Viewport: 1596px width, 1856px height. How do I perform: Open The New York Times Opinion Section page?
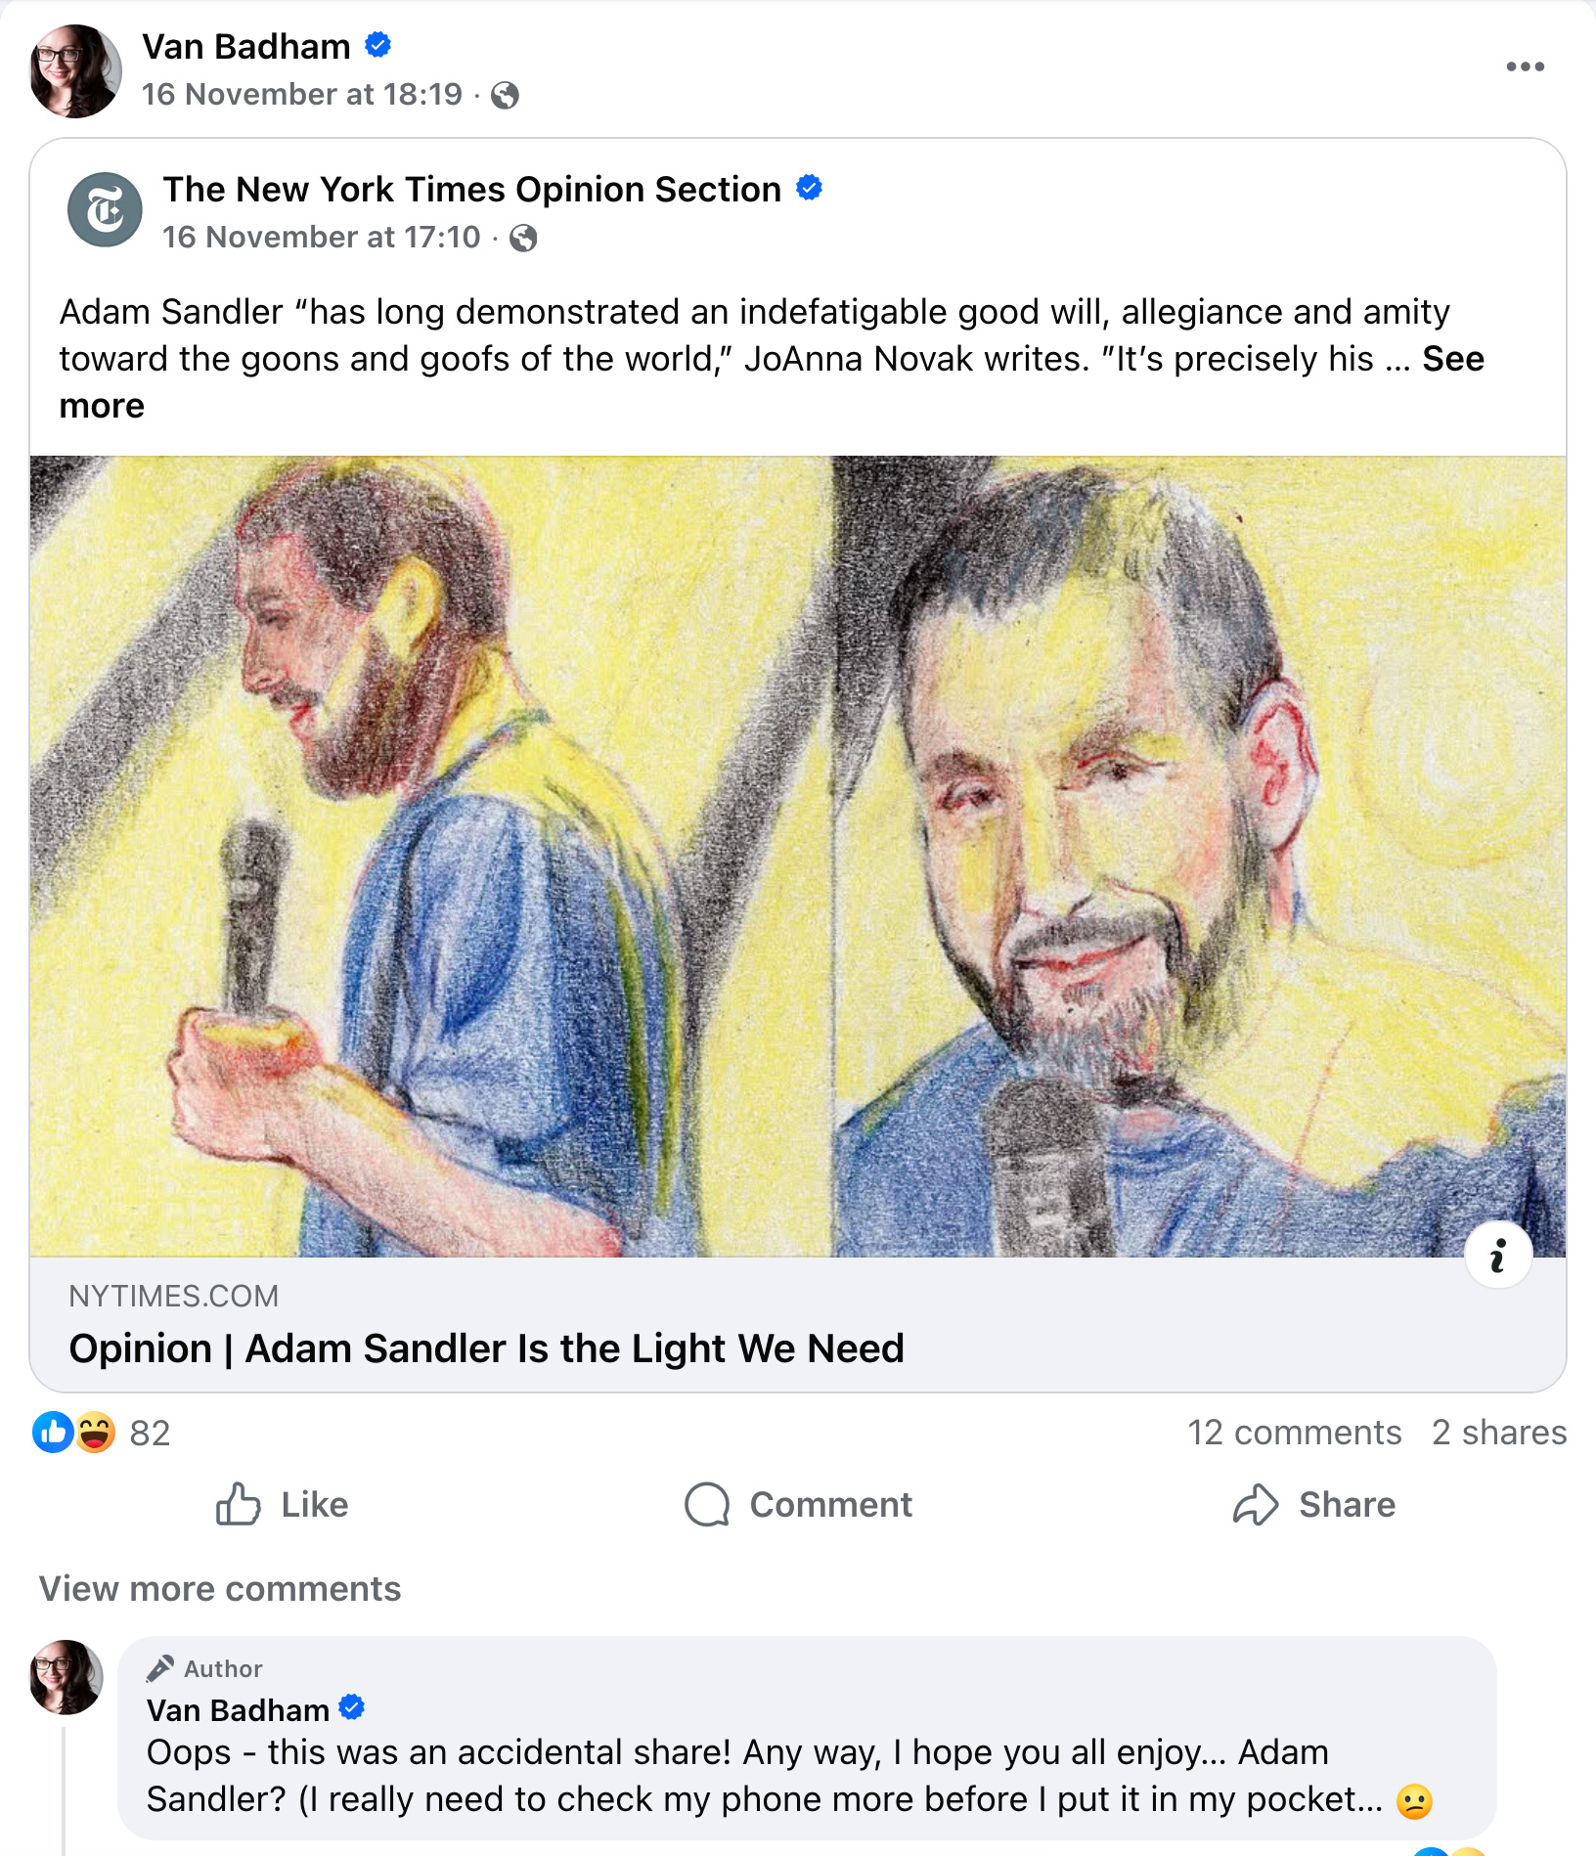click(471, 189)
